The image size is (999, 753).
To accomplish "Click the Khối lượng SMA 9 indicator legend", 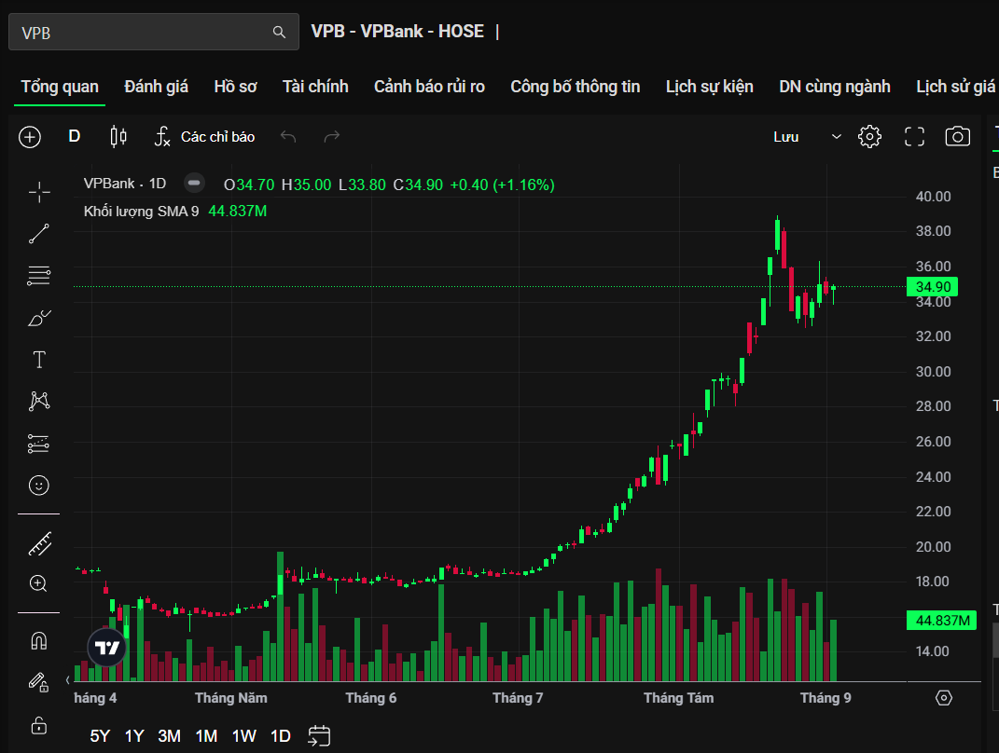I will (x=142, y=212).
